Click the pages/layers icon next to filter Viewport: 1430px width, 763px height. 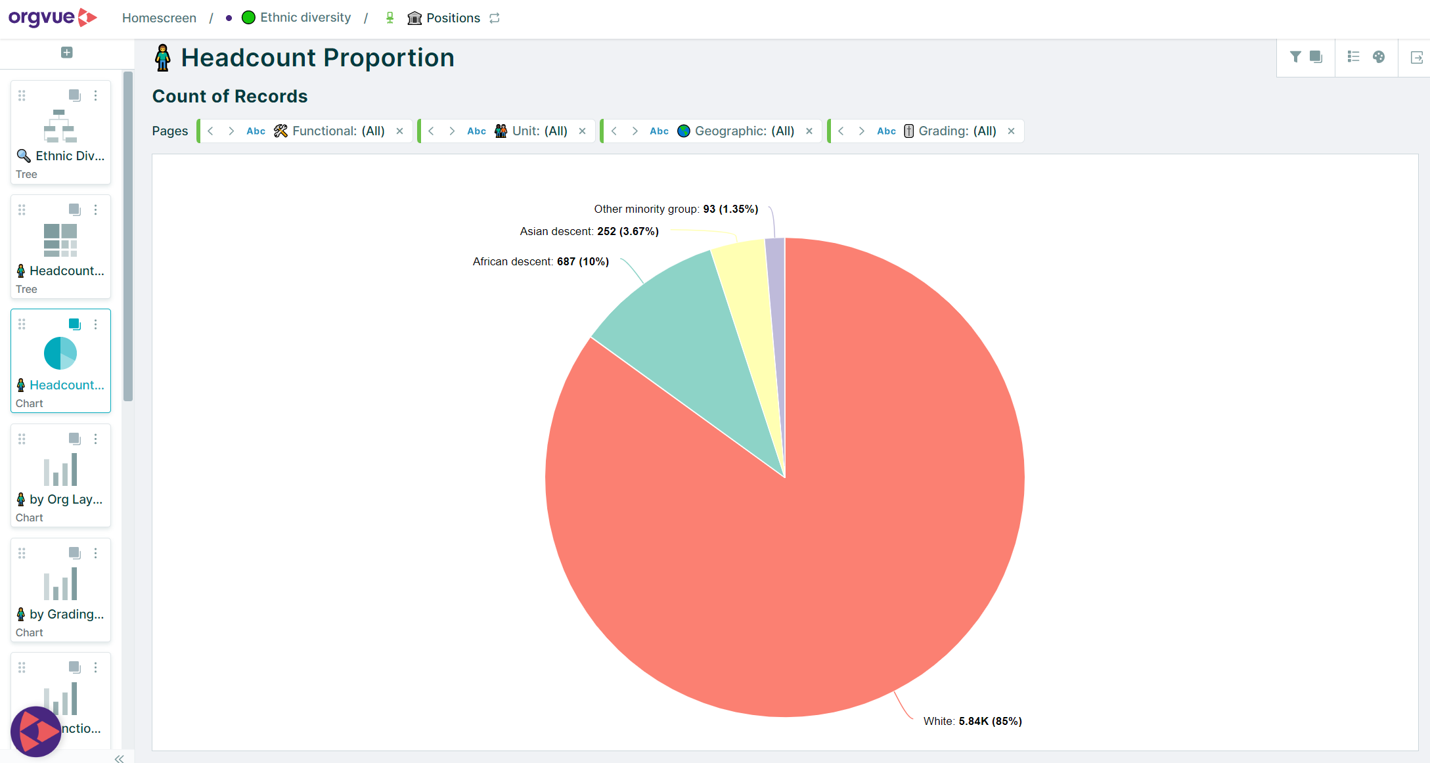[1316, 57]
